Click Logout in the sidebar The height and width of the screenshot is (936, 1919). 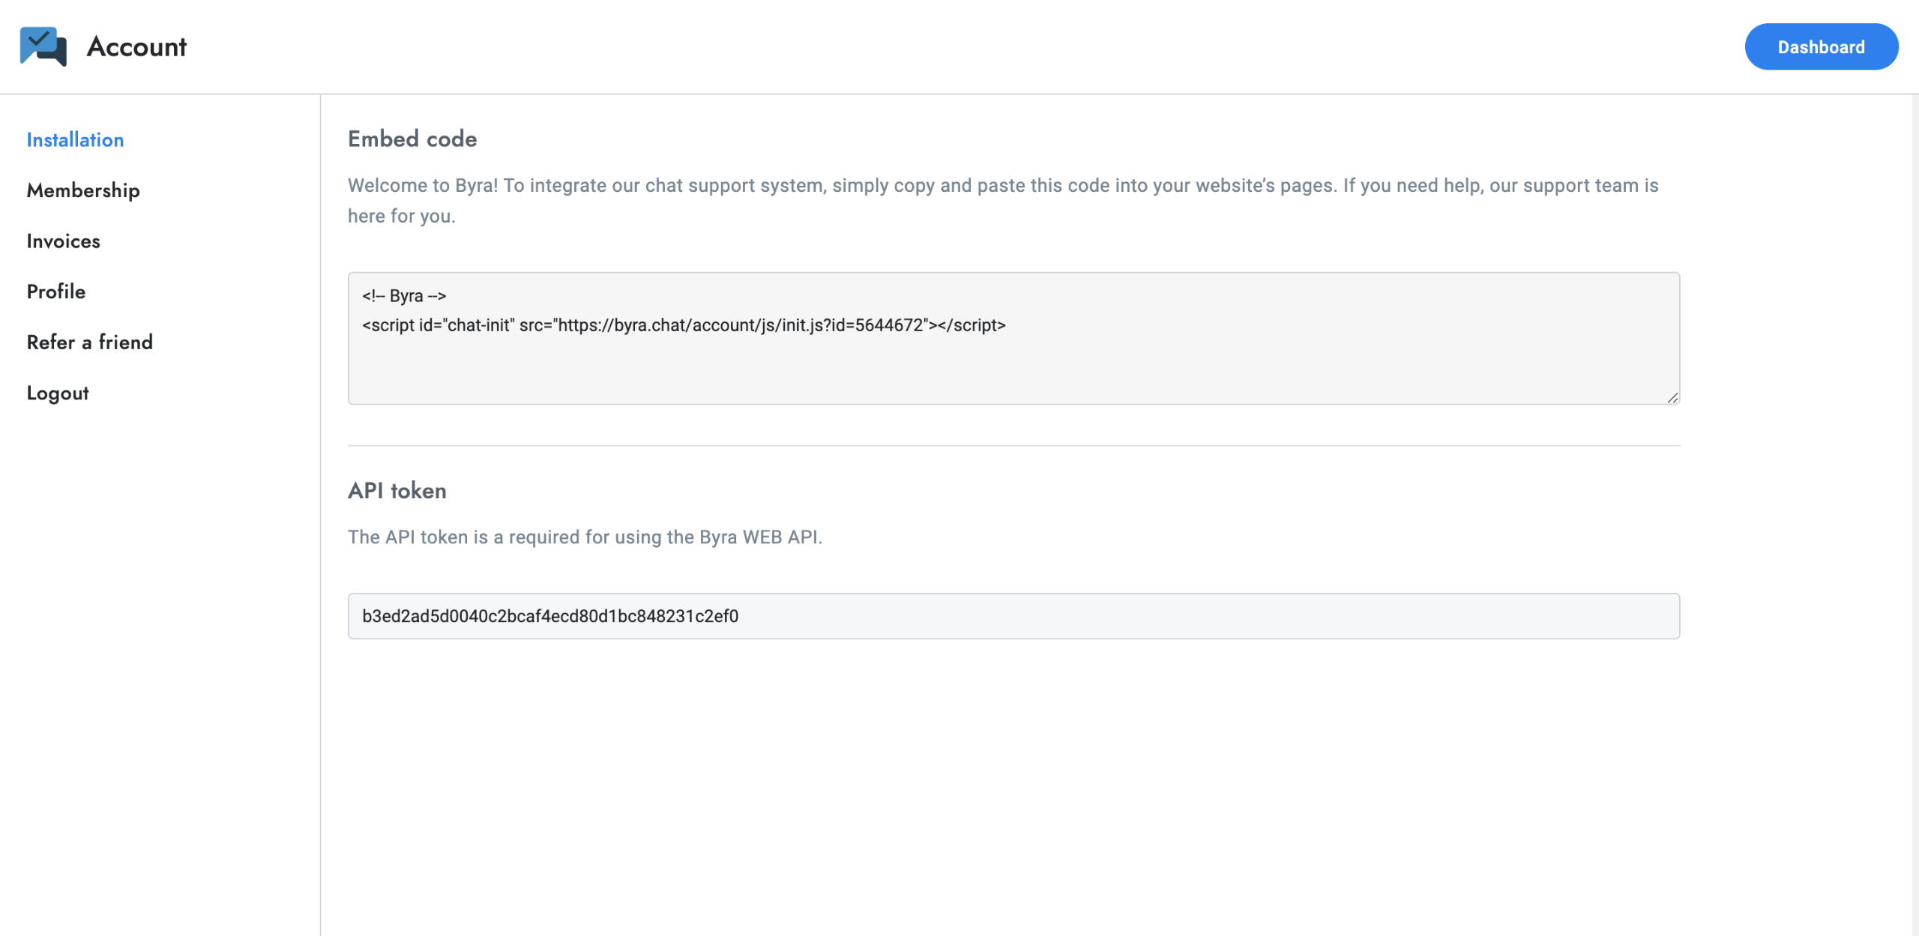58,393
